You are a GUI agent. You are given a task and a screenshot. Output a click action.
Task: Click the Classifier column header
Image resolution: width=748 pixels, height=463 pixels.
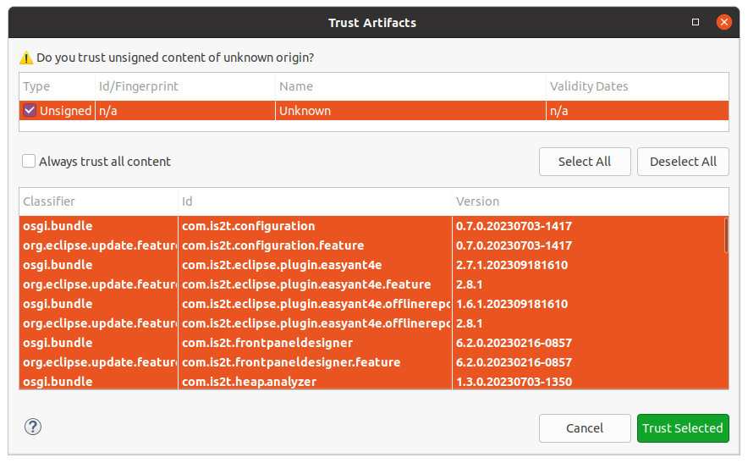click(x=99, y=201)
